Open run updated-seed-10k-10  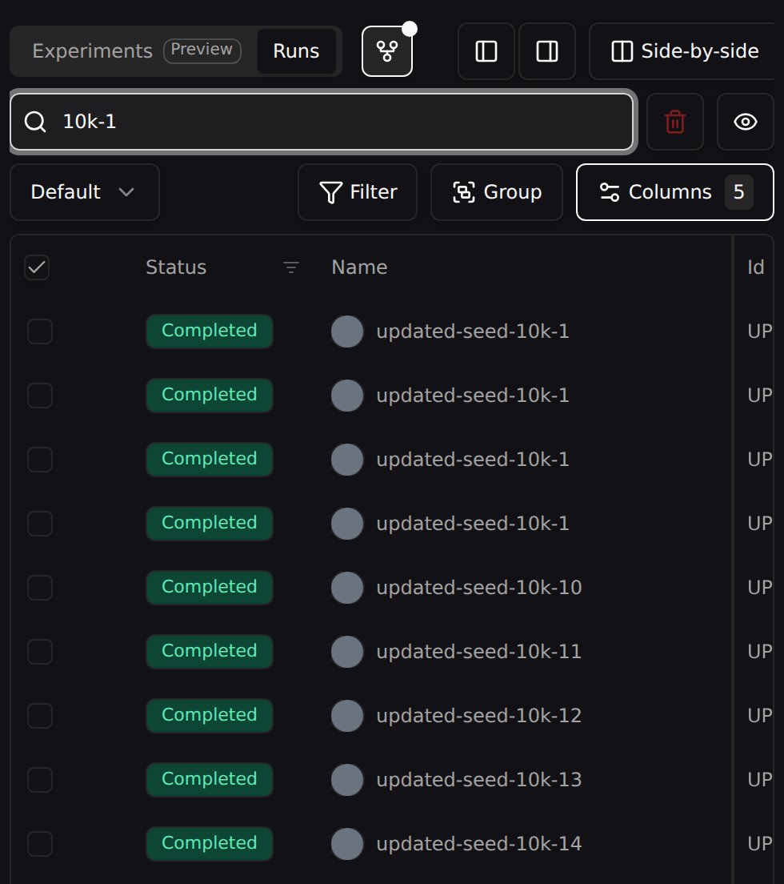pos(479,588)
